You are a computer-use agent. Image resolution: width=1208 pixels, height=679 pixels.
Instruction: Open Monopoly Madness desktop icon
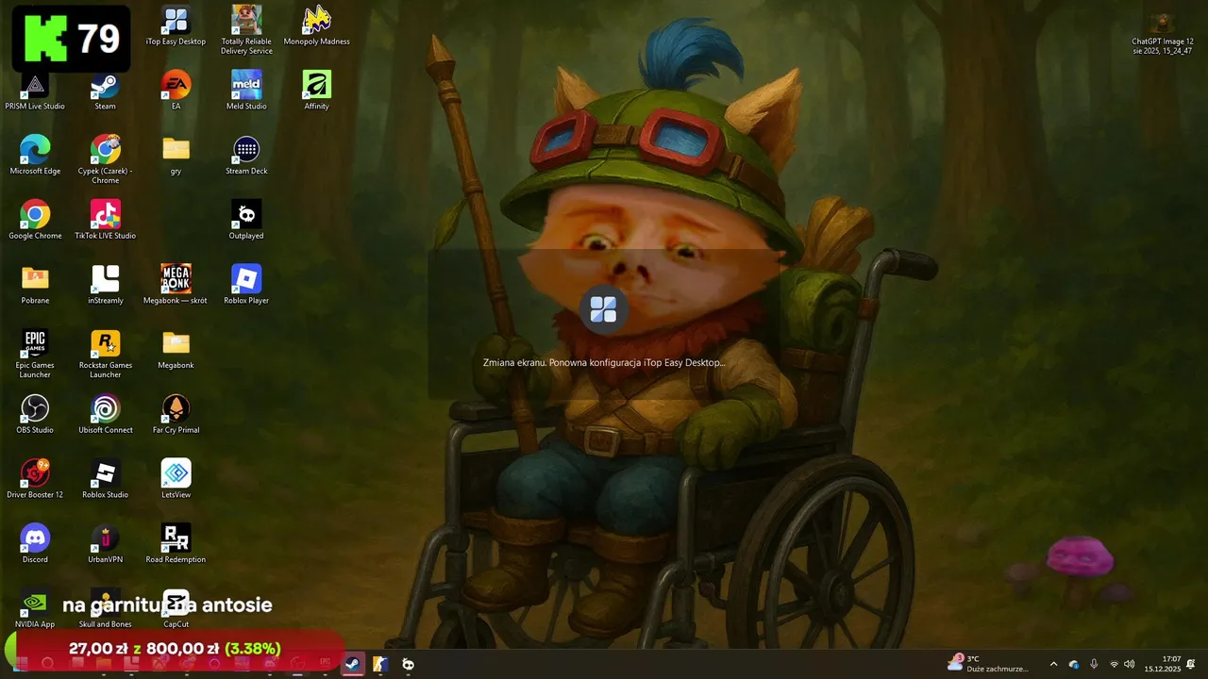point(317,25)
